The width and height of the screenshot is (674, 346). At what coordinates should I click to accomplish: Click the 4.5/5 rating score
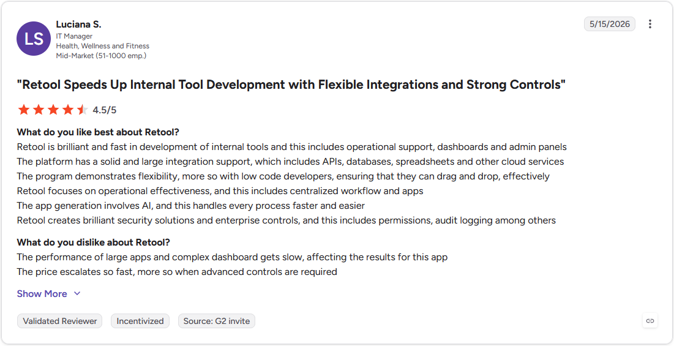point(105,110)
